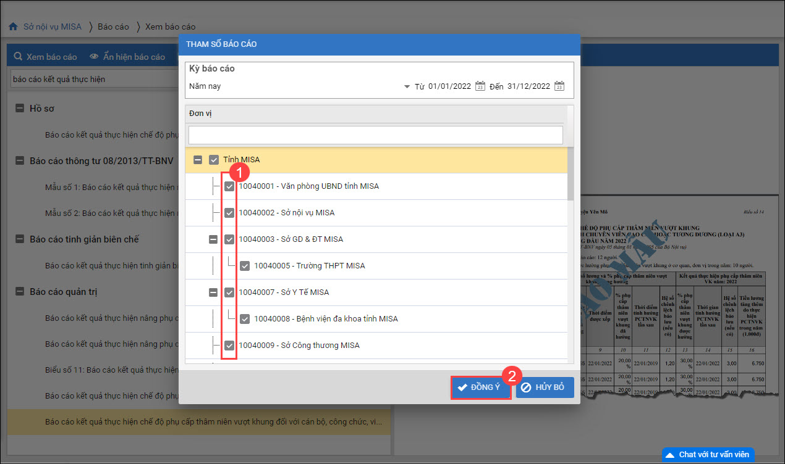Click Báo cáo in the breadcrumb
The height and width of the screenshot is (464, 785).
point(113,27)
